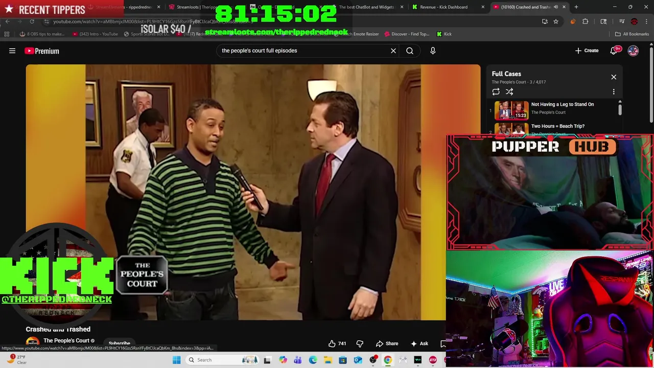
Task: Open '8 OBS tips to make...' bookmark
Action: coord(42,34)
